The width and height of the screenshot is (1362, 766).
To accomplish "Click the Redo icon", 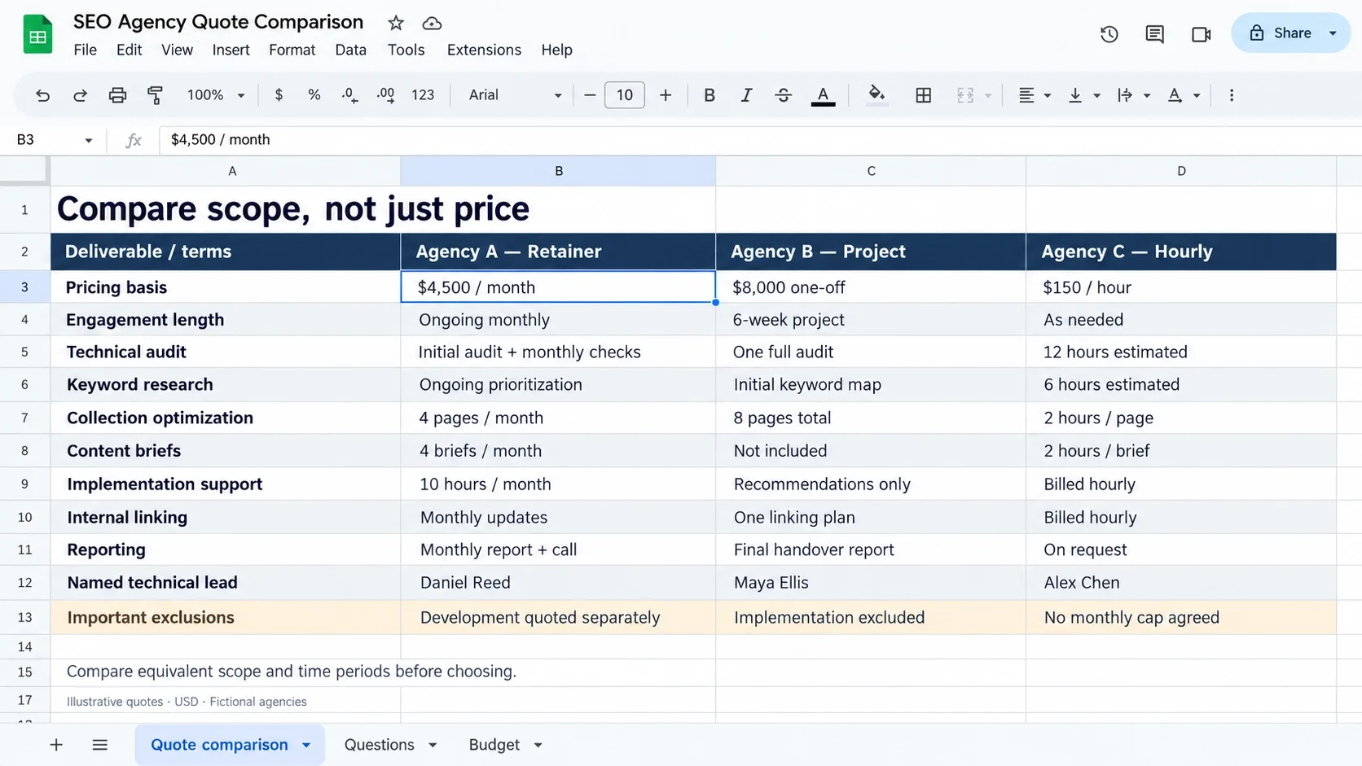I will 80,95.
